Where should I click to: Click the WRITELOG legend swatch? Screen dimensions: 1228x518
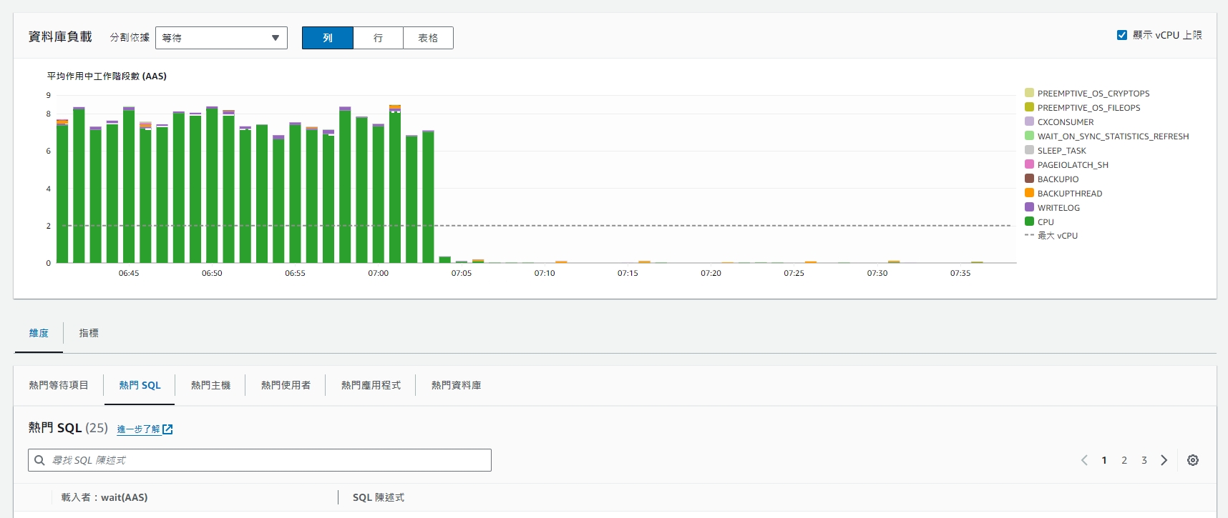[1029, 207]
